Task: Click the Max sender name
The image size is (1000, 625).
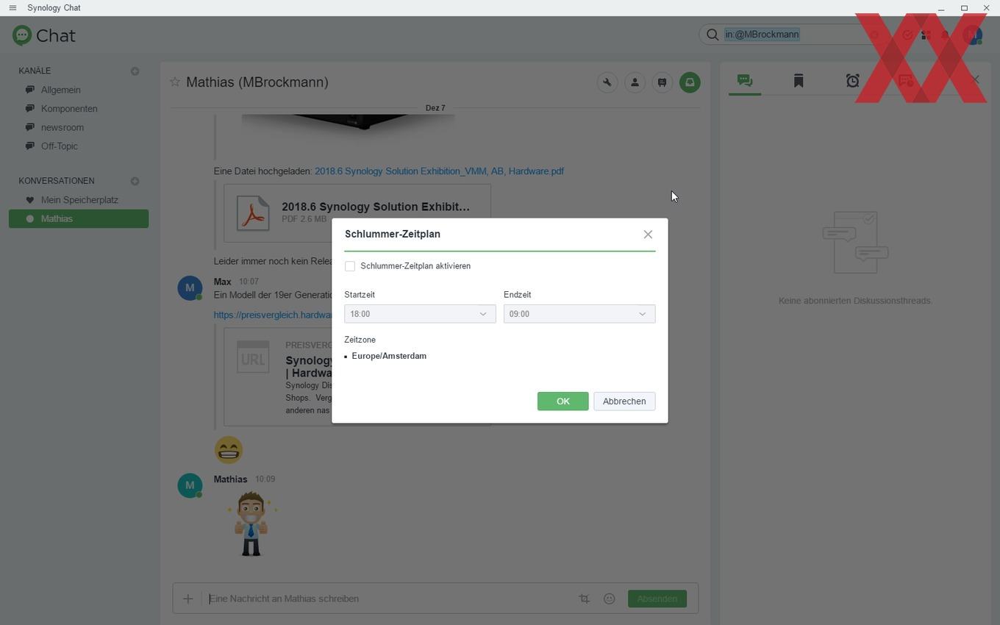Action: pos(222,282)
